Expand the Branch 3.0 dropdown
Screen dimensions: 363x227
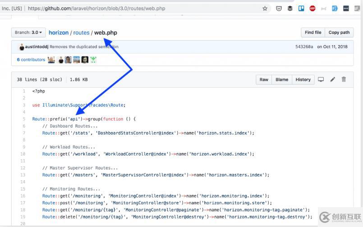click(x=28, y=32)
